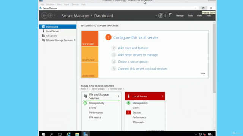Viewport: 243px width, 136px height.
Task: Click the orange step 1 circle
Action: (x=108, y=37)
